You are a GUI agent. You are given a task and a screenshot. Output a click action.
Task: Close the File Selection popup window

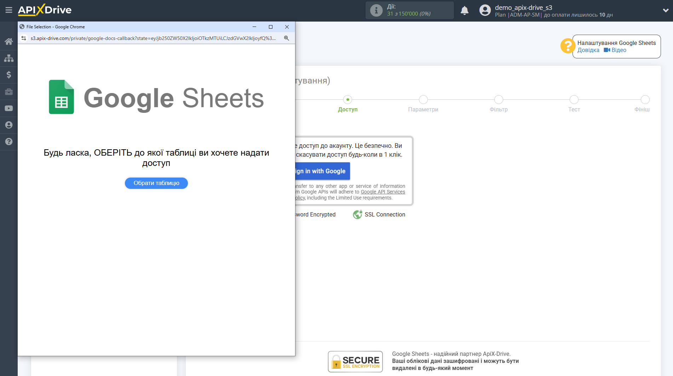pos(287,27)
